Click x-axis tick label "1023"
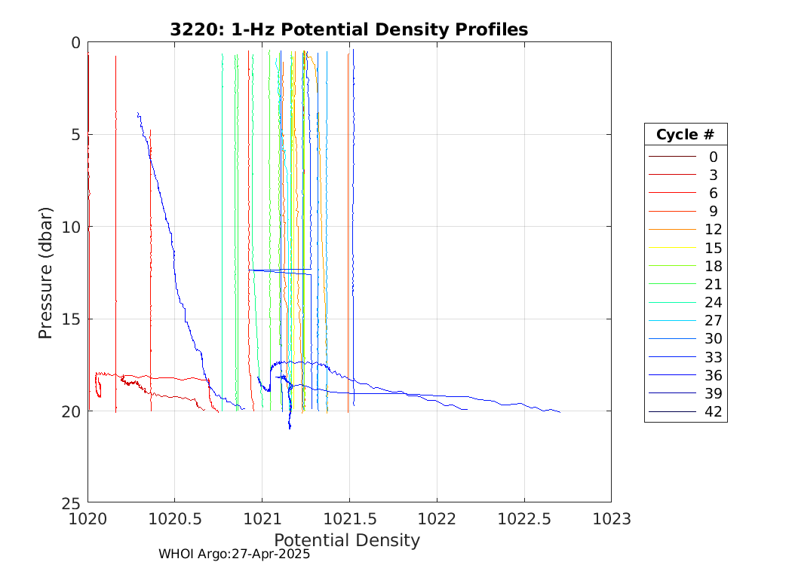792x565 pixels. 612,519
